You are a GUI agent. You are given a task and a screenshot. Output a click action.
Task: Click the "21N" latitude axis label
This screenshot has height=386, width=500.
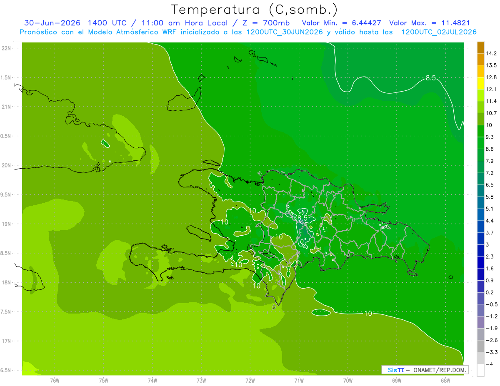point(7,107)
